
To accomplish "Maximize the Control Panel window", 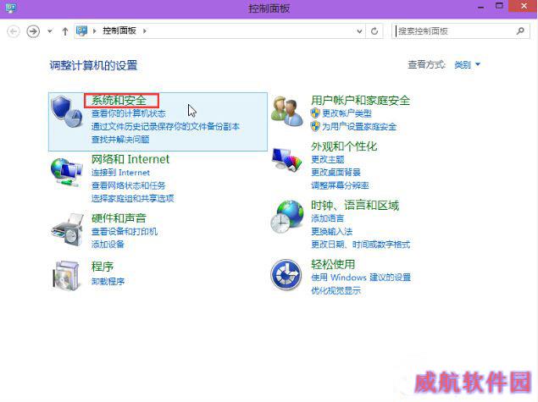I will click(499, 6).
